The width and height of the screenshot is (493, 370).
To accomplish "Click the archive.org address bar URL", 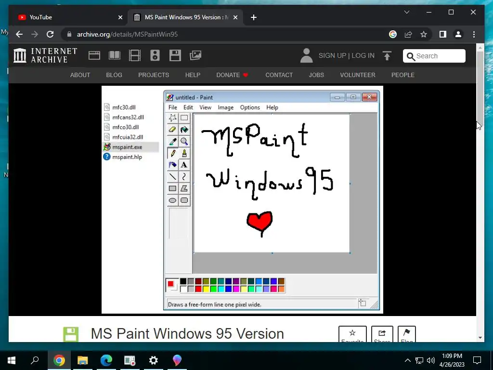I will (127, 34).
